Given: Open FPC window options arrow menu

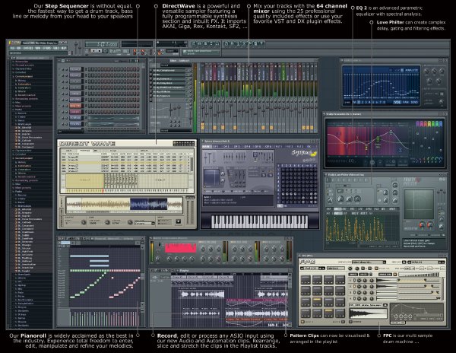Looking at the screenshot, I should pyautogui.click(x=300, y=256).
